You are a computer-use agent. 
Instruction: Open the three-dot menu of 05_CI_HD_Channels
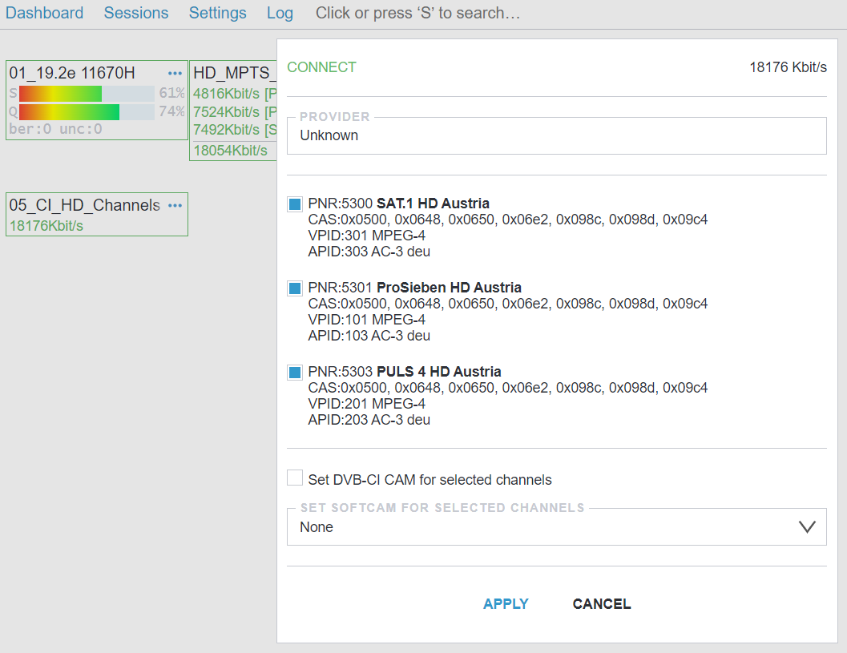pyautogui.click(x=175, y=205)
